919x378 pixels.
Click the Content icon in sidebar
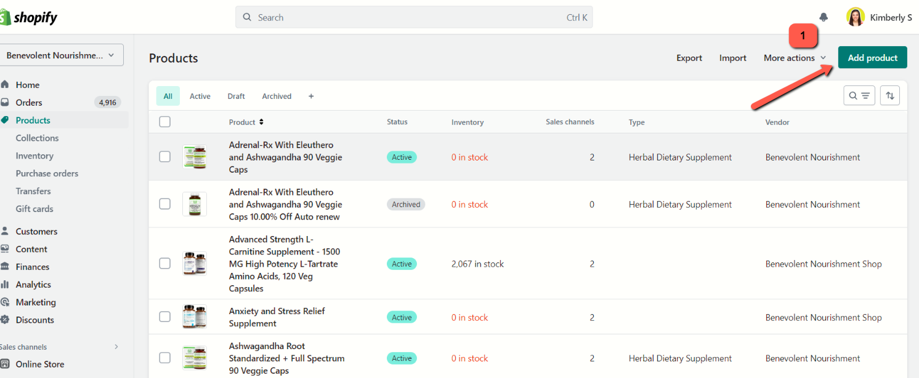(5, 250)
